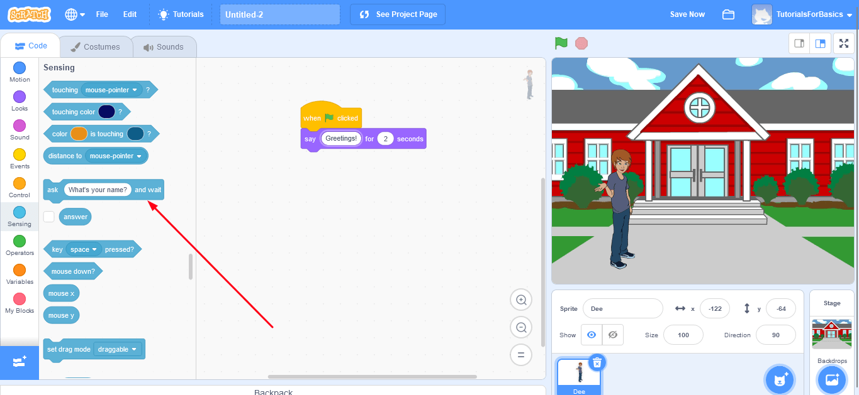Open the Choose a Sprite button

pos(780,380)
